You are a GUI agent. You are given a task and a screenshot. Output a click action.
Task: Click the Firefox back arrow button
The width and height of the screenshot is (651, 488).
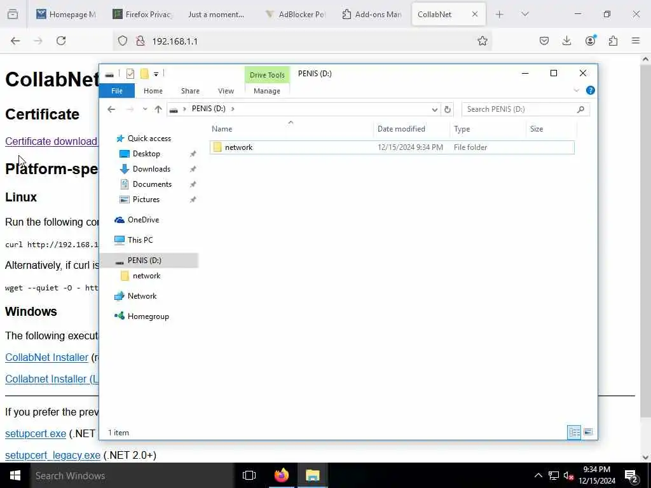point(15,41)
